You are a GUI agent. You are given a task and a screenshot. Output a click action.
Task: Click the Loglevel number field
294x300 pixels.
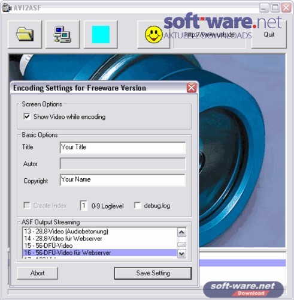click(84, 206)
